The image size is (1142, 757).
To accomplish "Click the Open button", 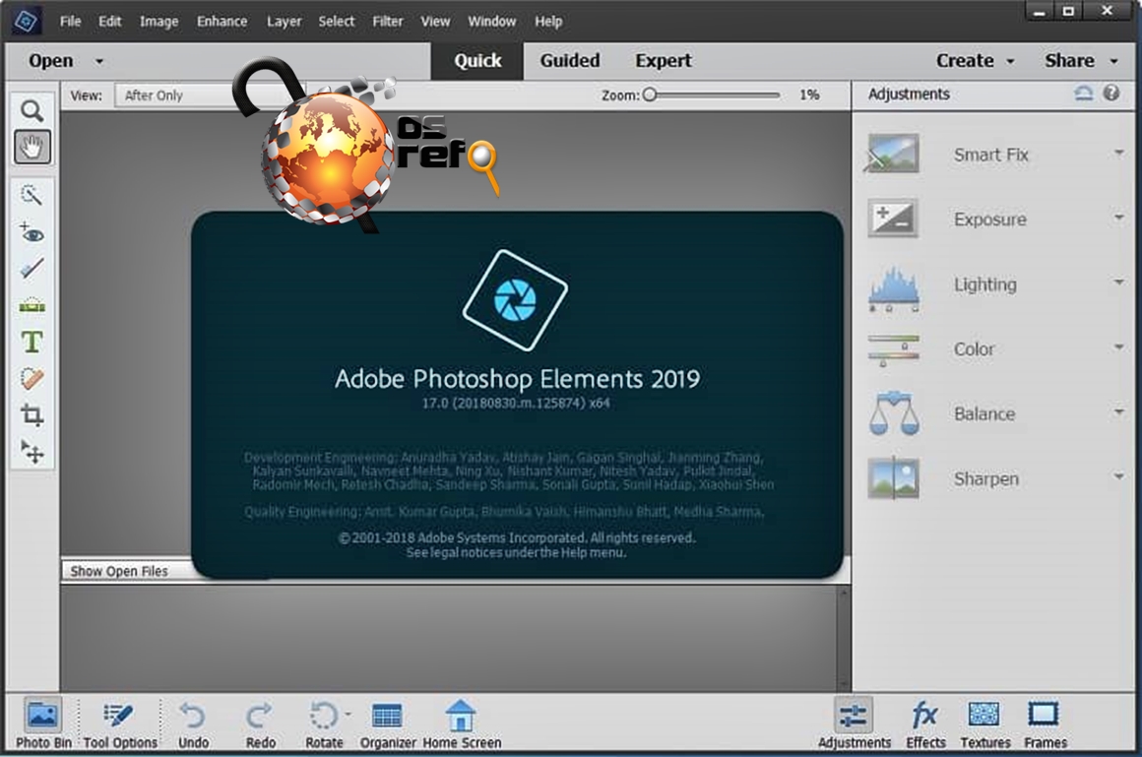I will tap(50, 60).
